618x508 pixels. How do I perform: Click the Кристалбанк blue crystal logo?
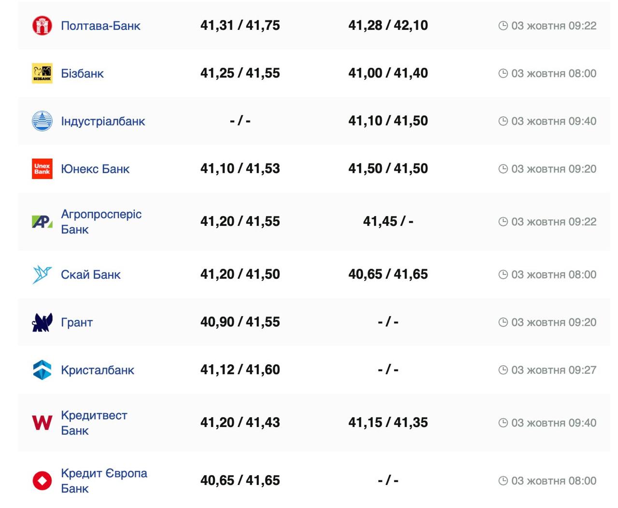pyautogui.click(x=42, y=370)
